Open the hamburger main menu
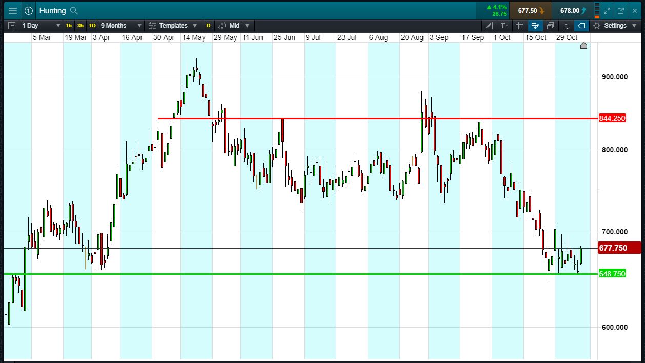Screen dimensions: 645x363 (x=13, y=10)
